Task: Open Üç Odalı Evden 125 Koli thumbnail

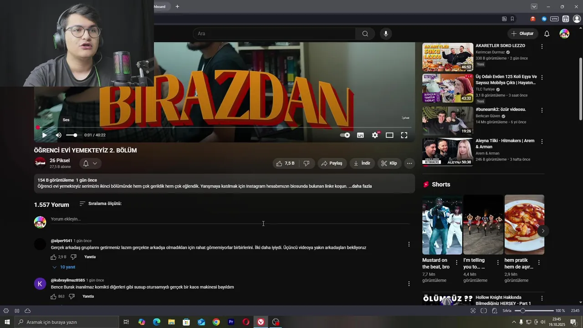Action: pyautogui.click(x=448, y=88)
